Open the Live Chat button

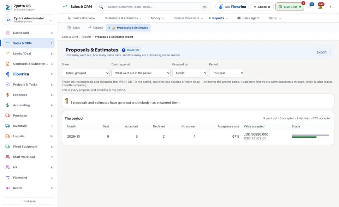coord(290,7)
